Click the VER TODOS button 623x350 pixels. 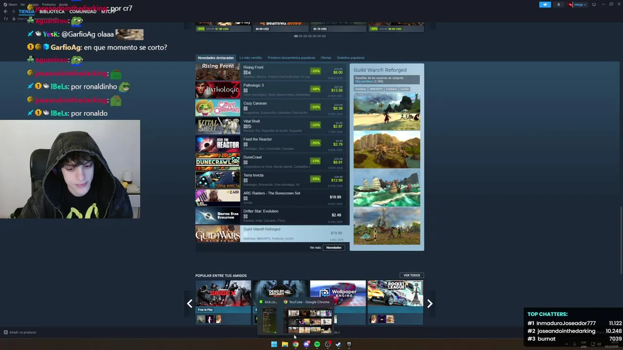click(x=411, y=276)
